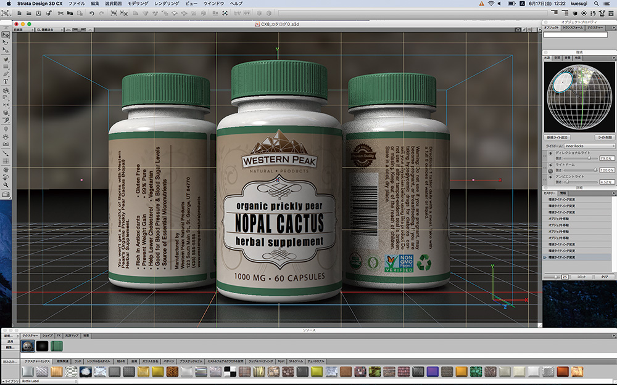Viewport: 617px width, 385px height.
Task: Click the copy icon in toolbar
Action: coord(70,14)
